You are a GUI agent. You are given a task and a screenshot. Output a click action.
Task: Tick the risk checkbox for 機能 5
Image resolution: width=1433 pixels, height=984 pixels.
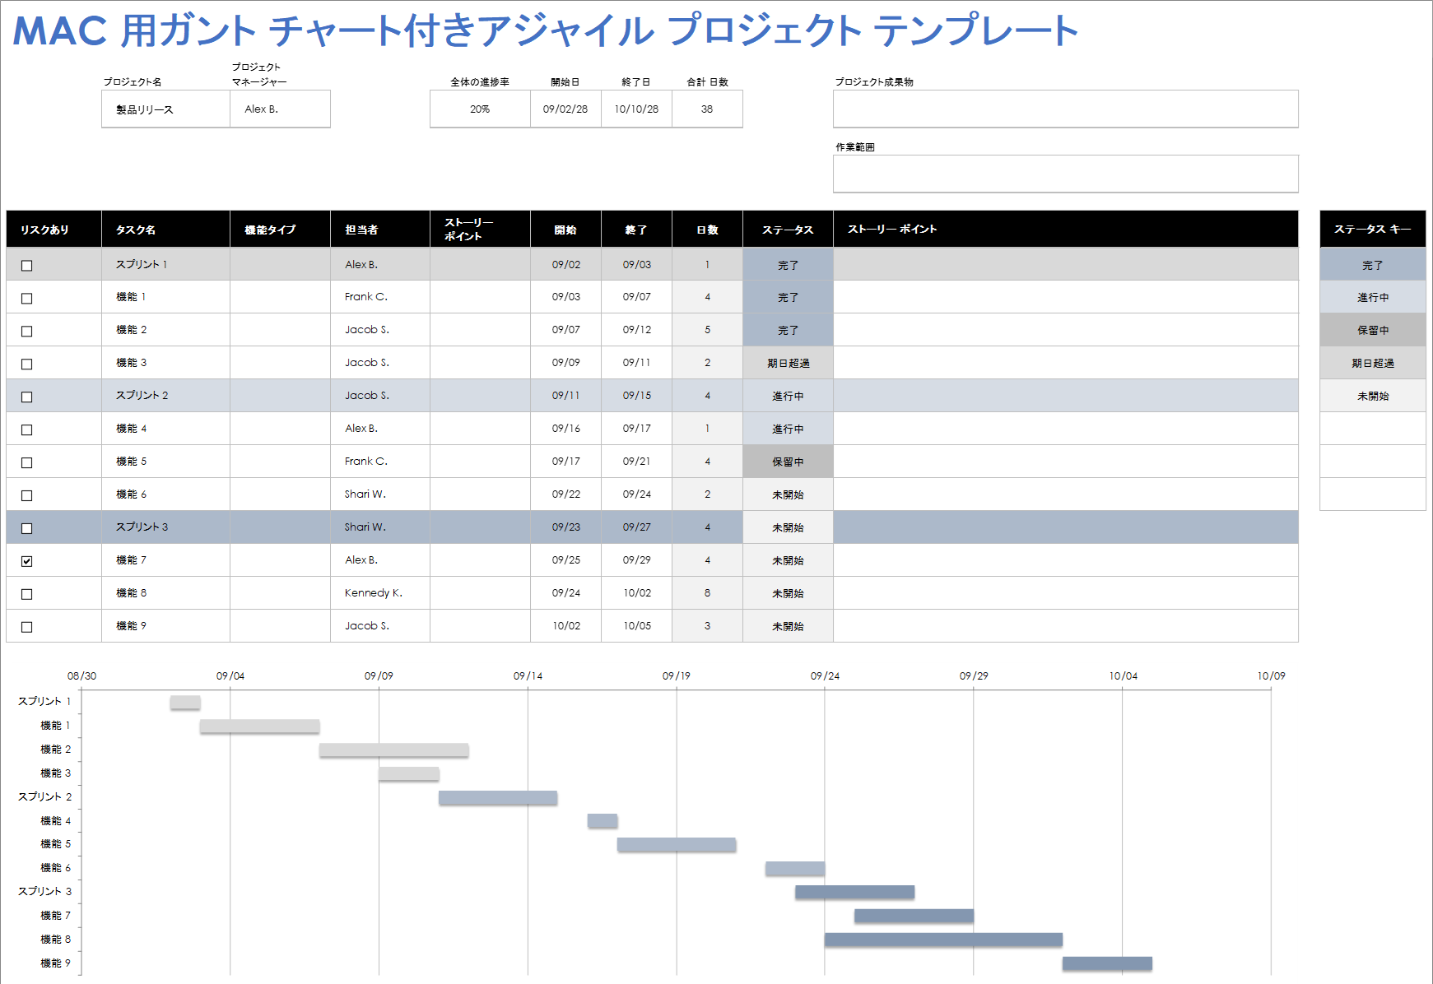26,463
